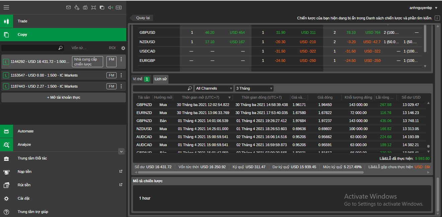The width and height of the screenshot is (442, 217).
Task: Open the mail inbox icon
Action: tap(68, 7)
